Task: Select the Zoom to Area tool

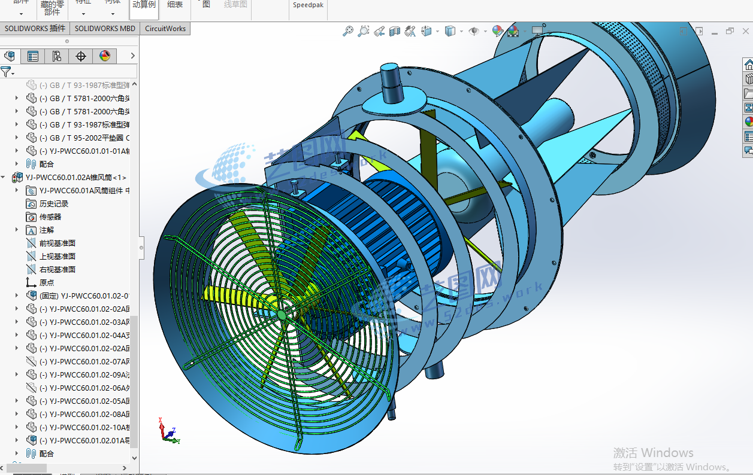Action: click(364, 31)
